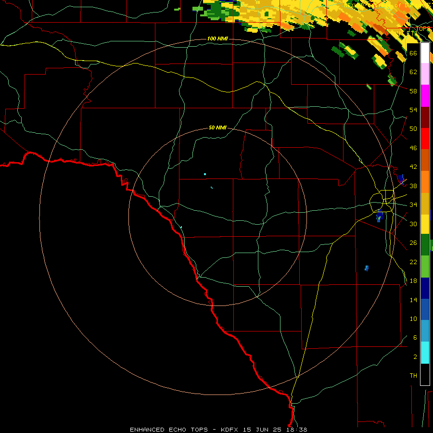Click the legend value "22"

coord(413,262)
